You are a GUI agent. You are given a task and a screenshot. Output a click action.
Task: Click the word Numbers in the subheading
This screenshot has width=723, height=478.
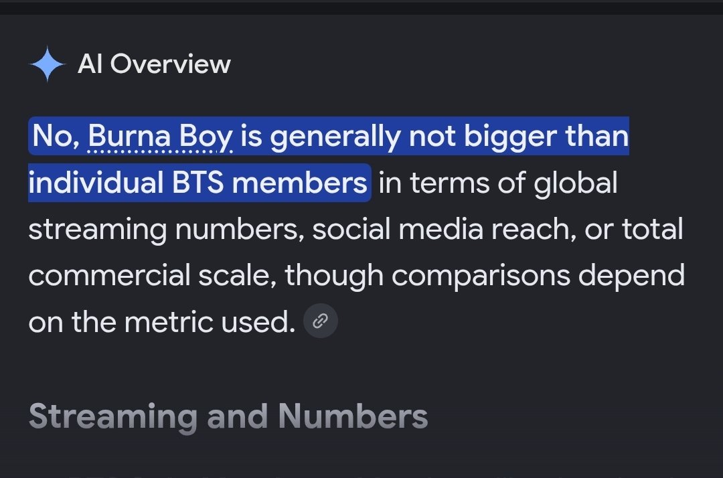tap(353, 416)
